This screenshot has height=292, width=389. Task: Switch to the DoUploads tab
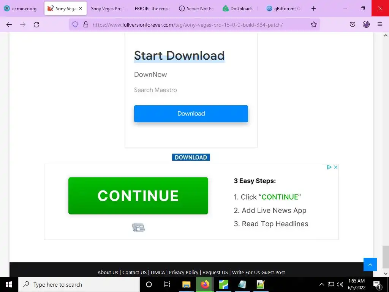tap(240, 8)
